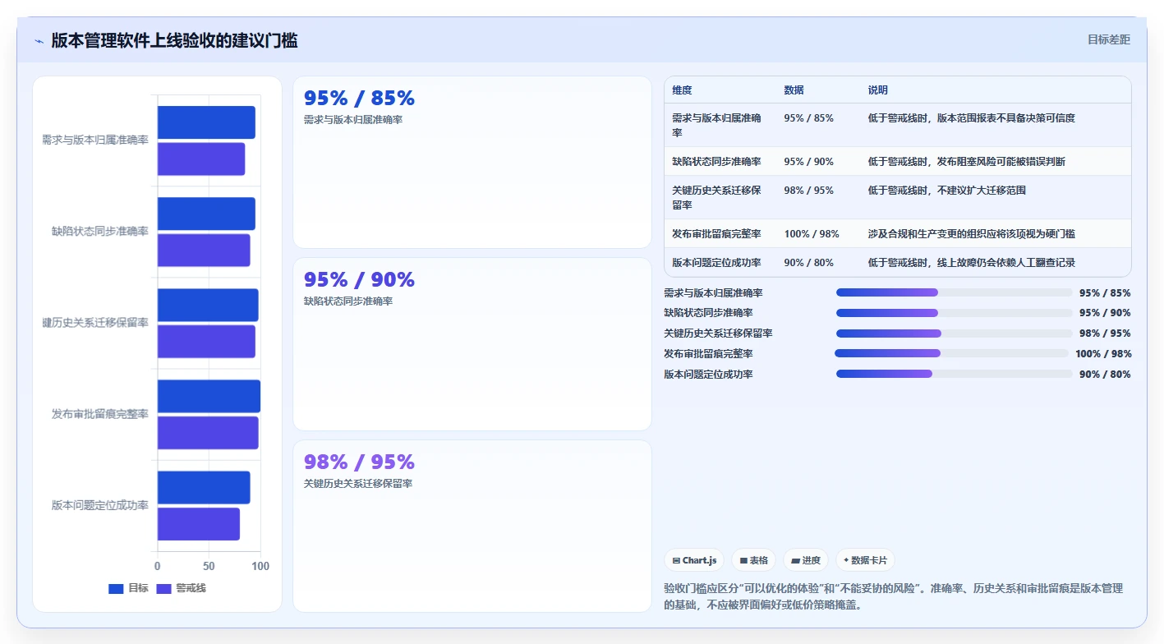Click the progress bar for 缺陷状态同步准确率
Screen dimensions: 1164x644
pyautogui.click(x=954, y=313)
